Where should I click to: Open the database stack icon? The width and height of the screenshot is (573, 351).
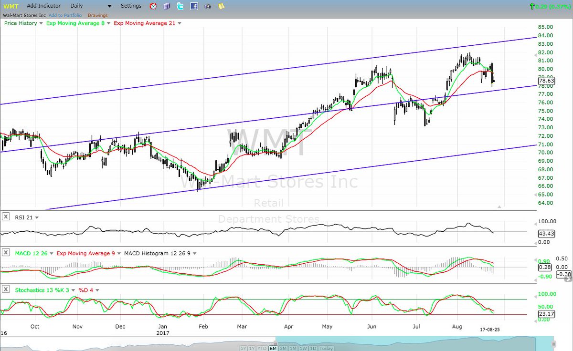tap(166, 6)
